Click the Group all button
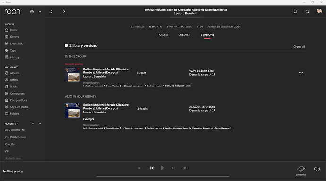Screen dimensions: 326x181 pyautogui.click(x=299, y=47)
